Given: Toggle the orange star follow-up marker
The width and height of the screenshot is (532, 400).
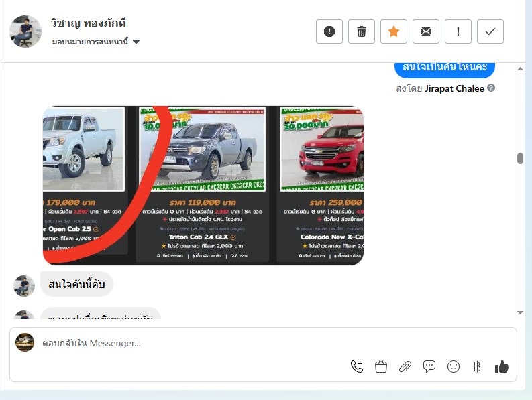Looking at the screenshot, I should (x=394, y=31).
